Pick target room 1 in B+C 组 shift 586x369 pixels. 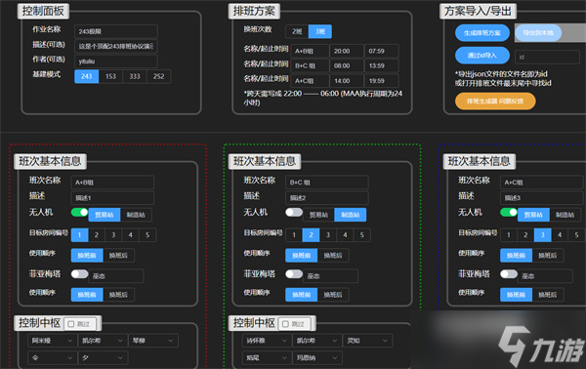click(294, 235)
